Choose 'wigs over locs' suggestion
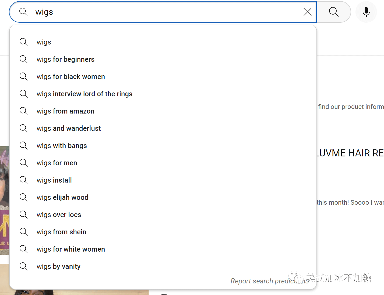 click(x=59, y=215)
